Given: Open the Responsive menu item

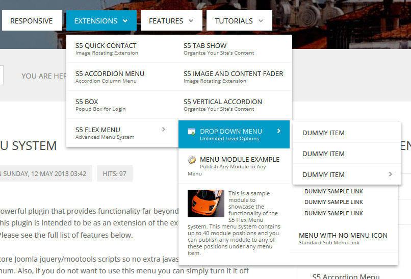Looking at the screenshot, I should pyautogui.click(x=32, y=21).
